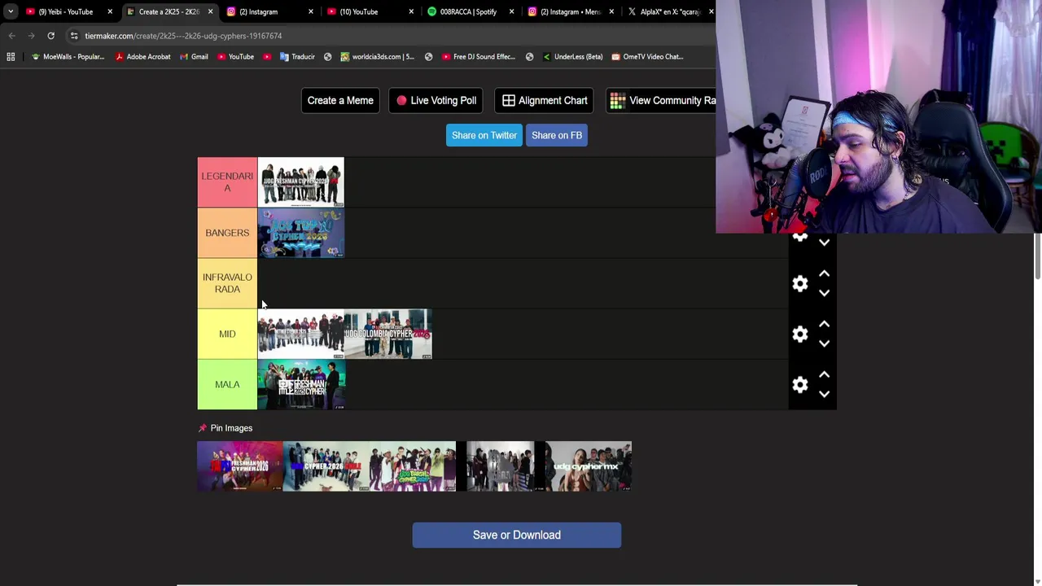
Task: Open the worldcia3ds.com bookmark
Action: coord(377,57)
